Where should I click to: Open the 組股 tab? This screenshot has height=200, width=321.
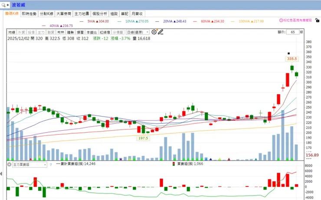(114, 14)
